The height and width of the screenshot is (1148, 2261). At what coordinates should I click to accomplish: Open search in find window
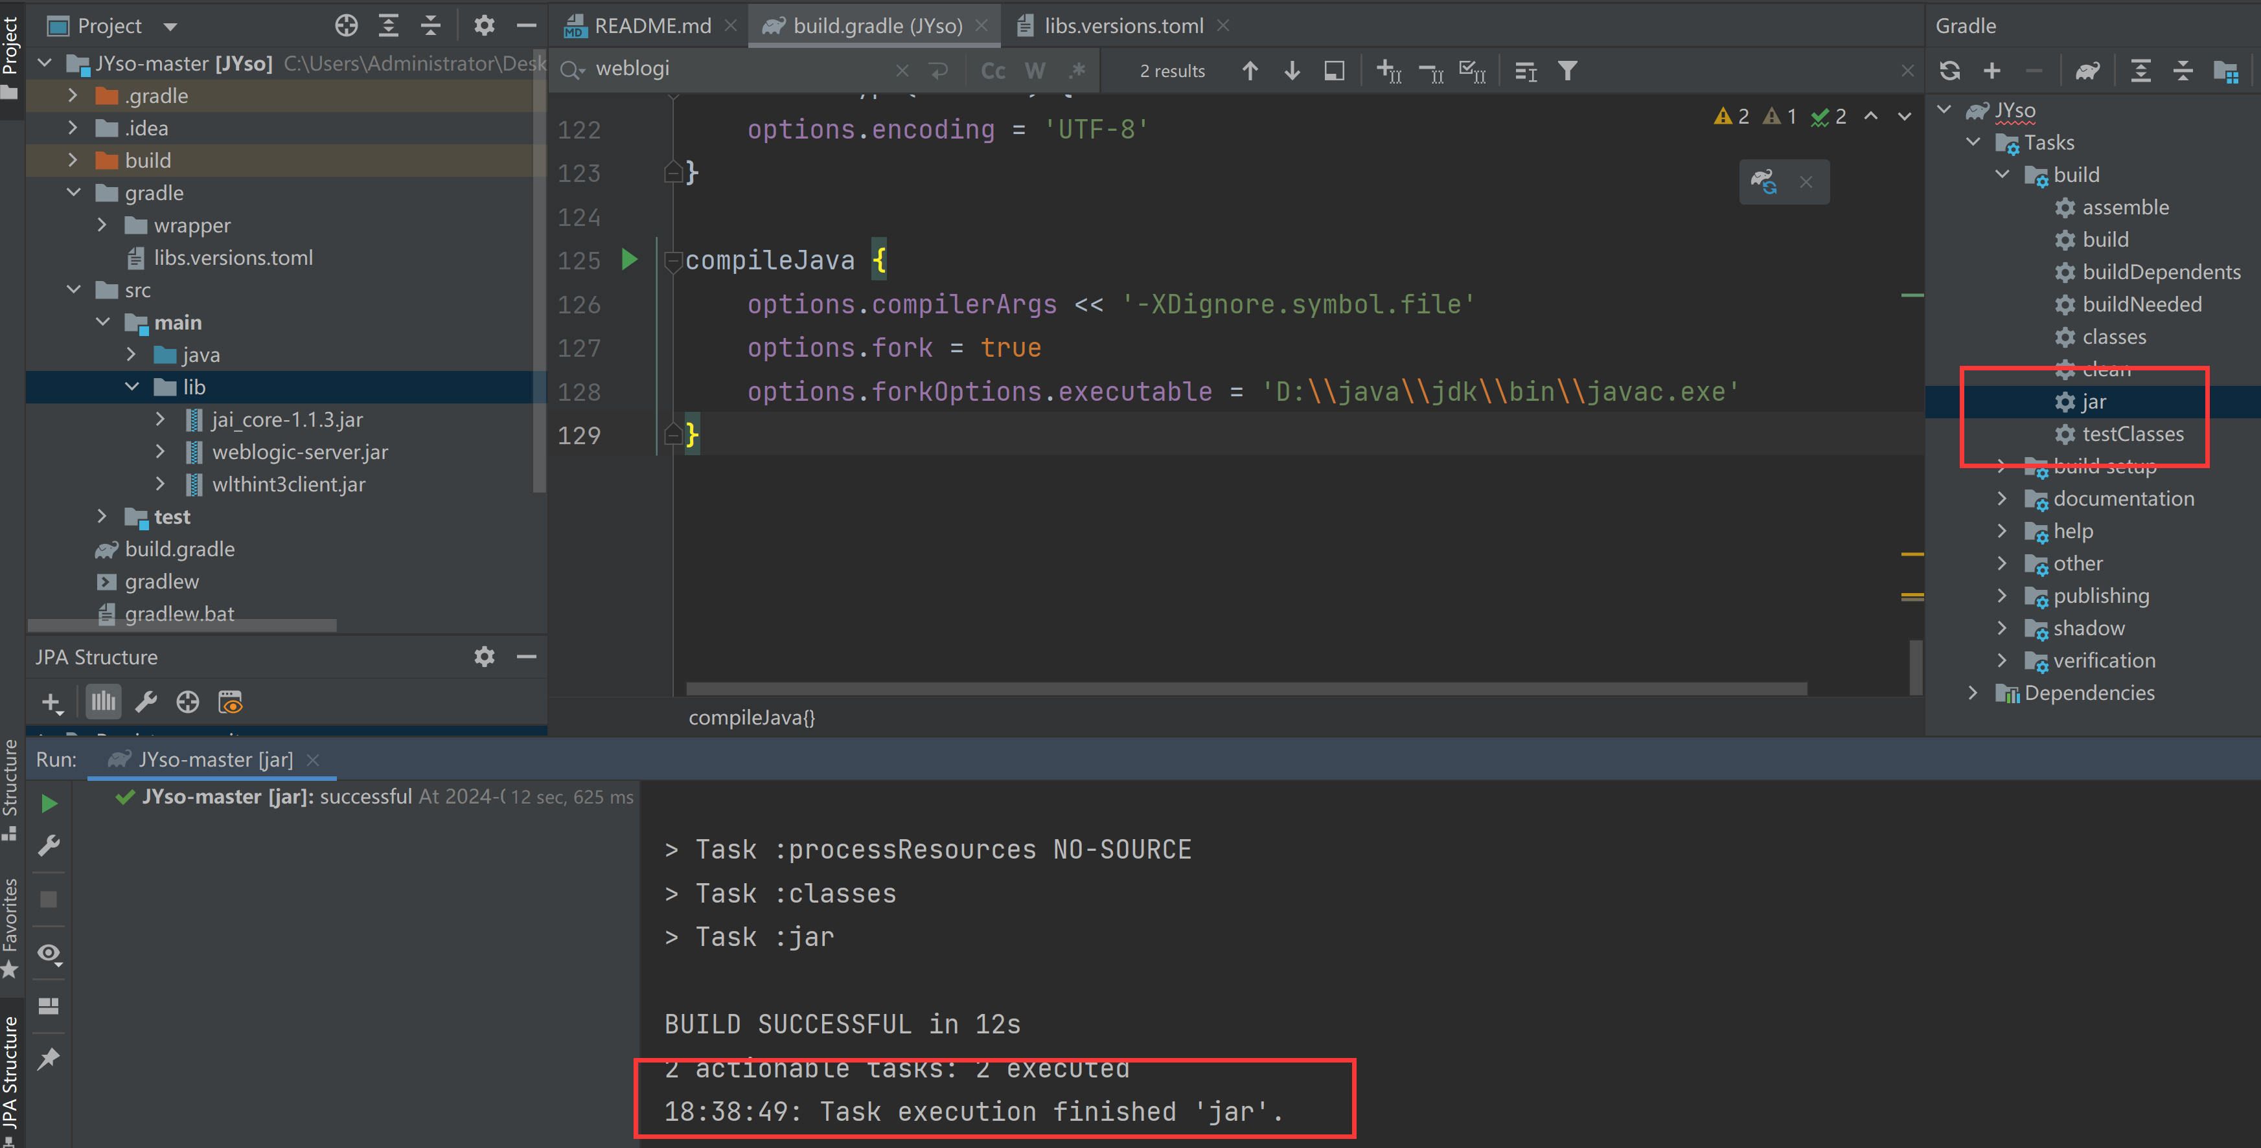[x=1334, y=71]
